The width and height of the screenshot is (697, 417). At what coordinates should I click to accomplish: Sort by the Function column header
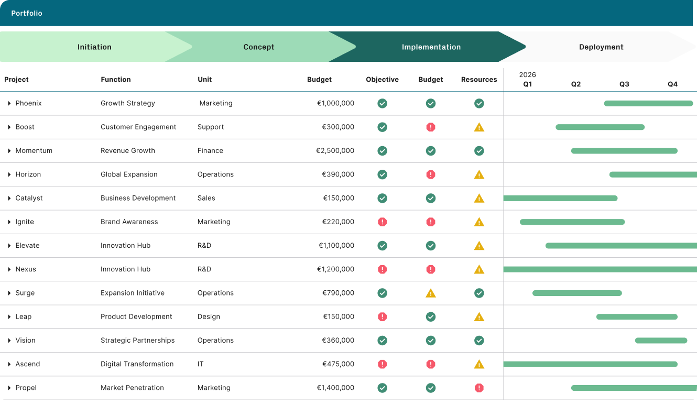[116, 80]
